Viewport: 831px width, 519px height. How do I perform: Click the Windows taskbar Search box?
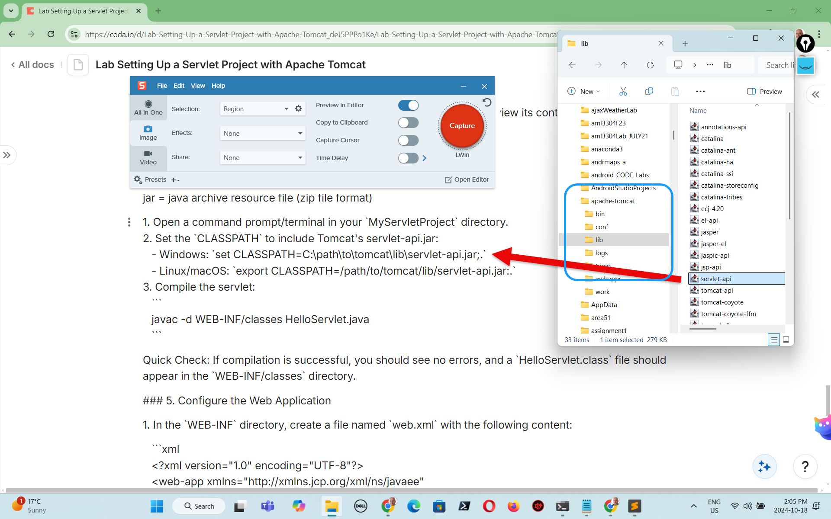pyautogui.click(x=199, y=506)
